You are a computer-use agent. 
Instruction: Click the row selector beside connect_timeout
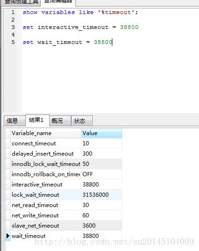(x=8, y=143)
